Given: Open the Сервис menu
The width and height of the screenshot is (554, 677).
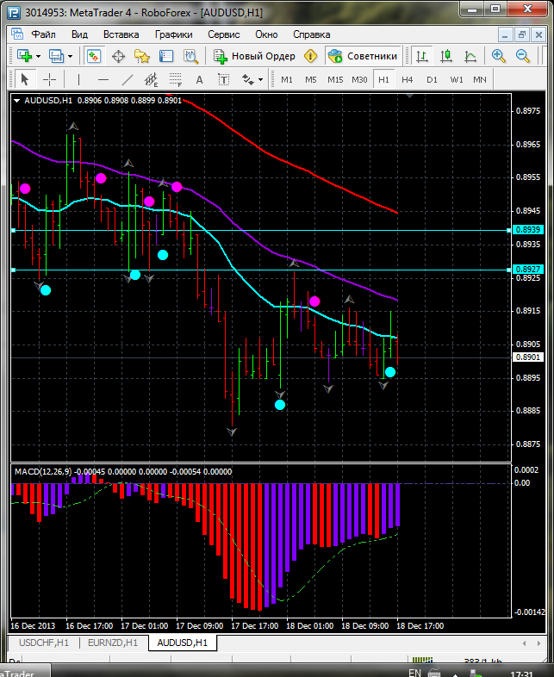Looking at the screenshot, I should tap(224, 34).
